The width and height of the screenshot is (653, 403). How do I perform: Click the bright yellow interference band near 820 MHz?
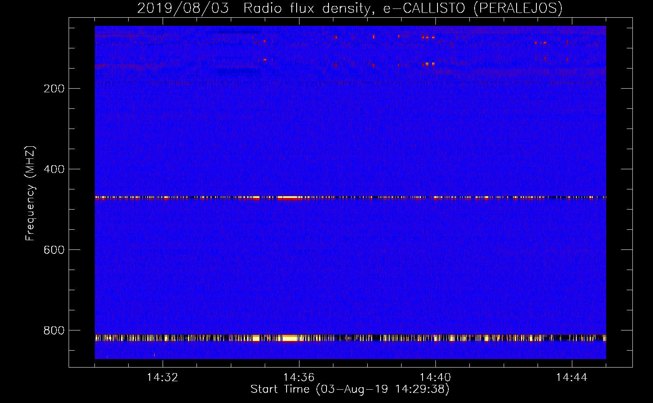pos(350,338)
